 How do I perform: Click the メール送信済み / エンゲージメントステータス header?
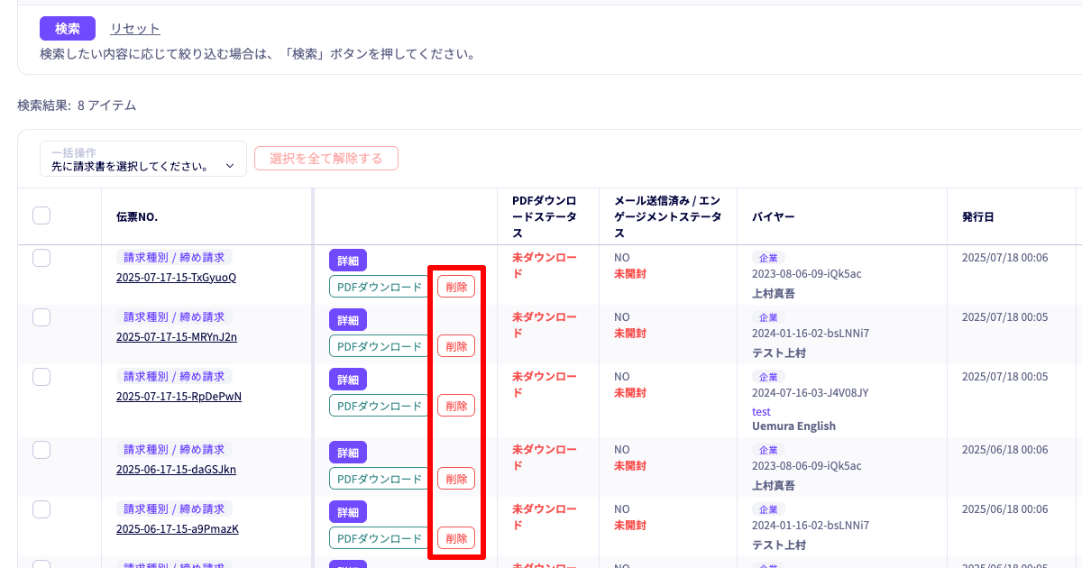click(668, 216)
